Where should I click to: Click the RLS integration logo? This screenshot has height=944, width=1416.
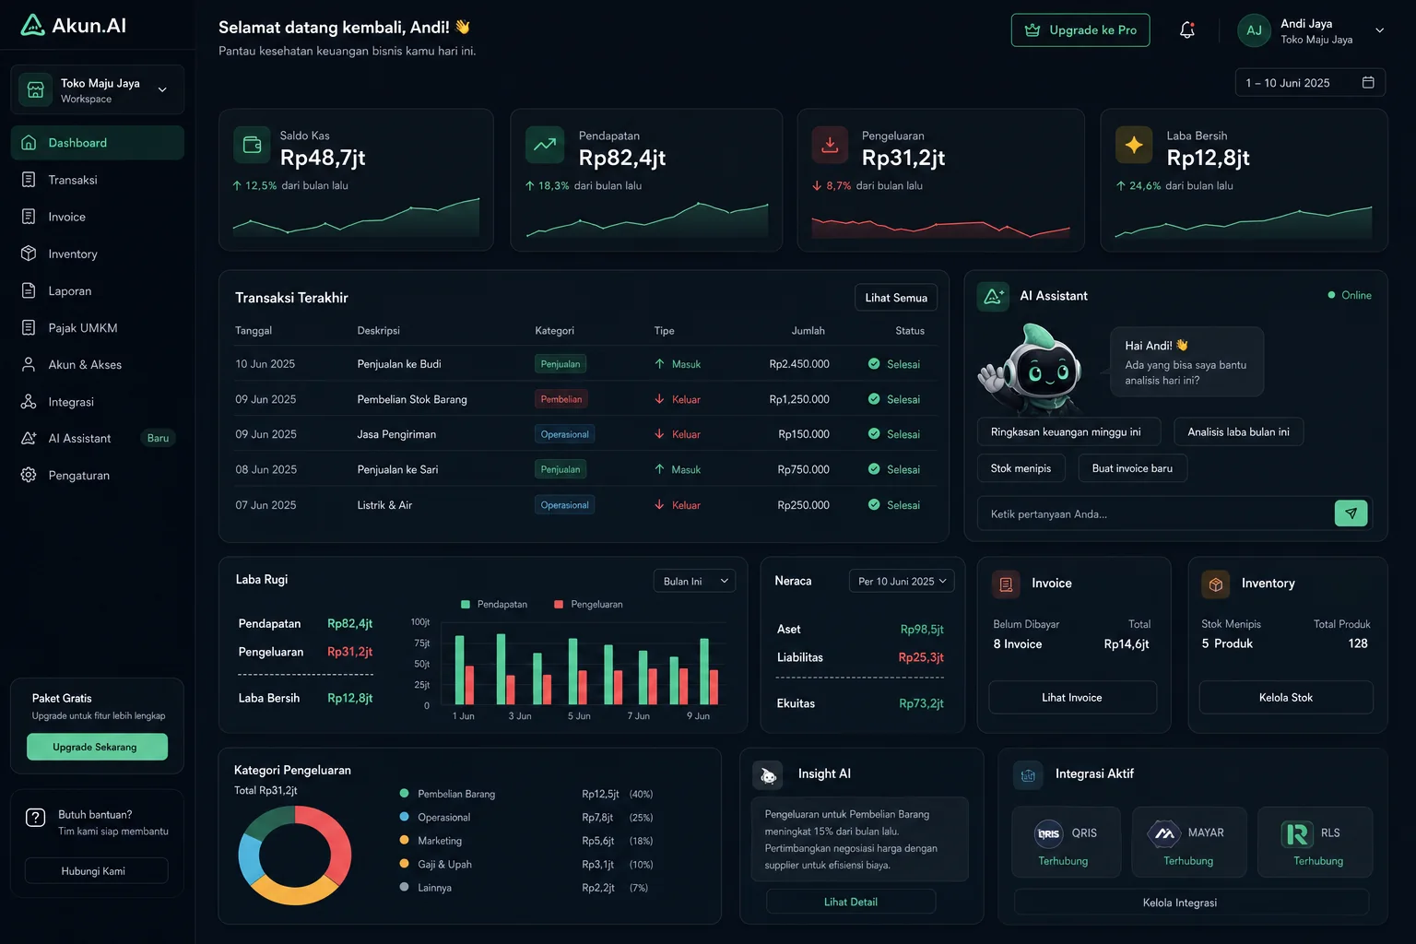tap(1297, 834)
